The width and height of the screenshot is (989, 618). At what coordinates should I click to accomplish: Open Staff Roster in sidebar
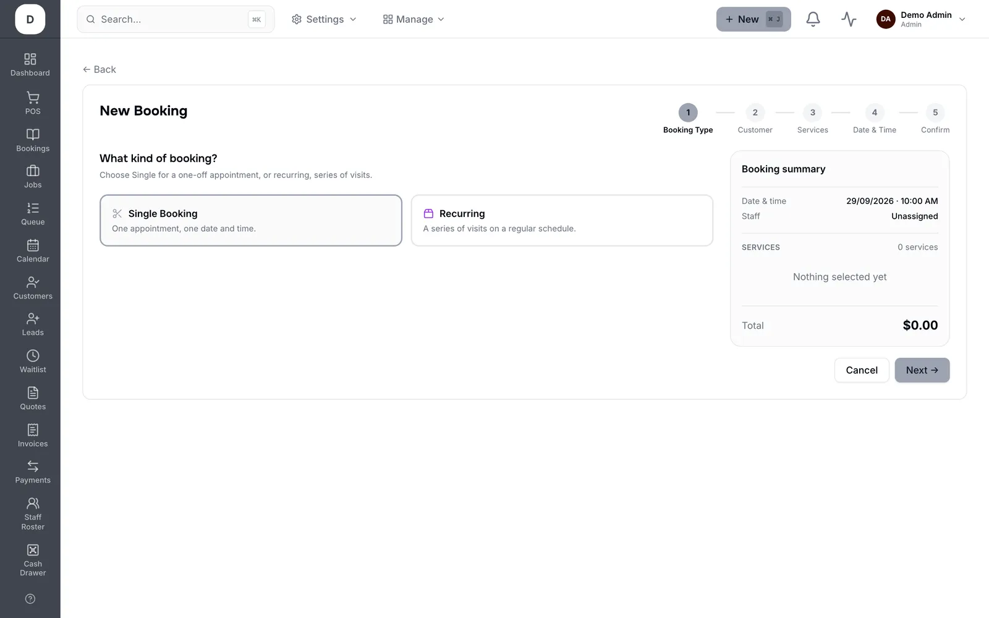click(x=33, y=514)
